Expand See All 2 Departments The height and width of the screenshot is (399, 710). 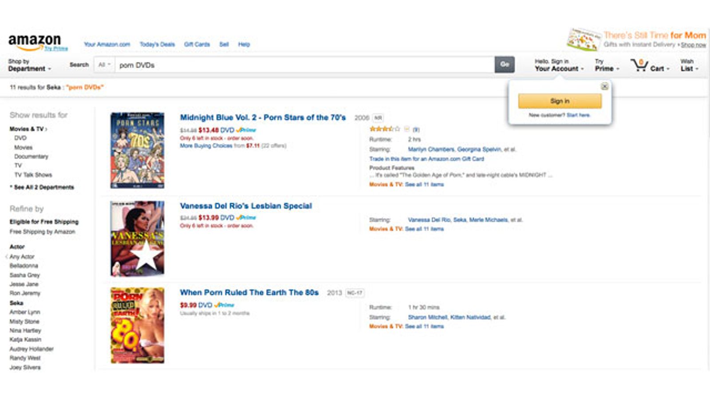(43, 187)
